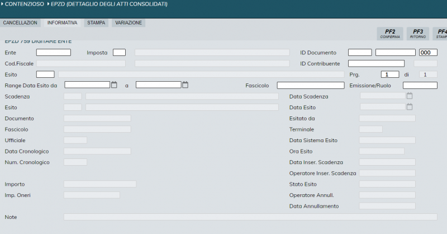The height and width of the screenshot is (234, 447).
Task: Open calendar icon beside Data Esito
Action: pos(410,106)
